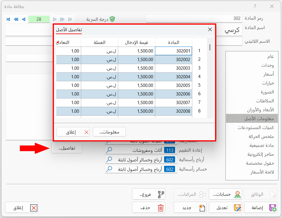This screenshot has width=282, height=218.
Task: Click تعديل edit button
Action: (225, 207)
